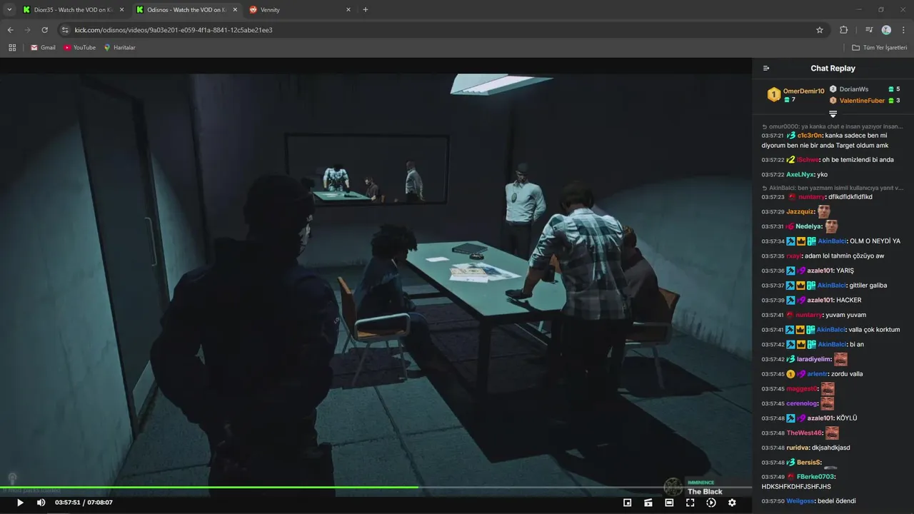Click username Jazzquiz in chat
The image size is (914, 514).
pyautogui.click(x=800, y=212)
